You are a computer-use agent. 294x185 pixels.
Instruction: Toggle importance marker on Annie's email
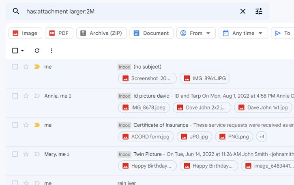point(37,96)
